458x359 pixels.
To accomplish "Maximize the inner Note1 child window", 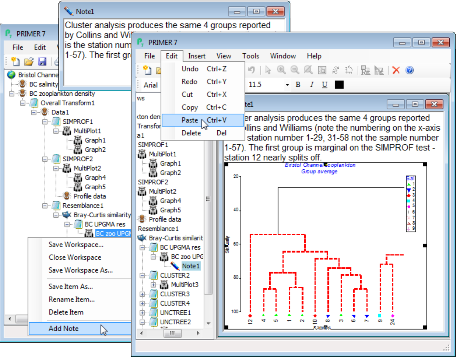I will (415, 104).
